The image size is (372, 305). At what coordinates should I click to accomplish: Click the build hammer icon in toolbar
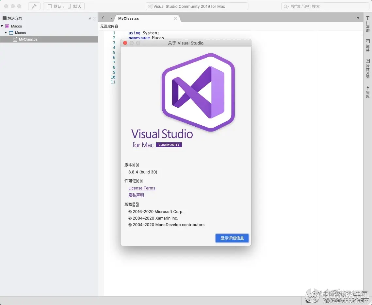[x=34, y=6]
